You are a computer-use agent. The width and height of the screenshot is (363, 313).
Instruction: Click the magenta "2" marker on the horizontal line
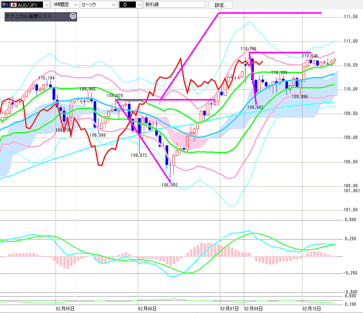[x=160, y=103]
